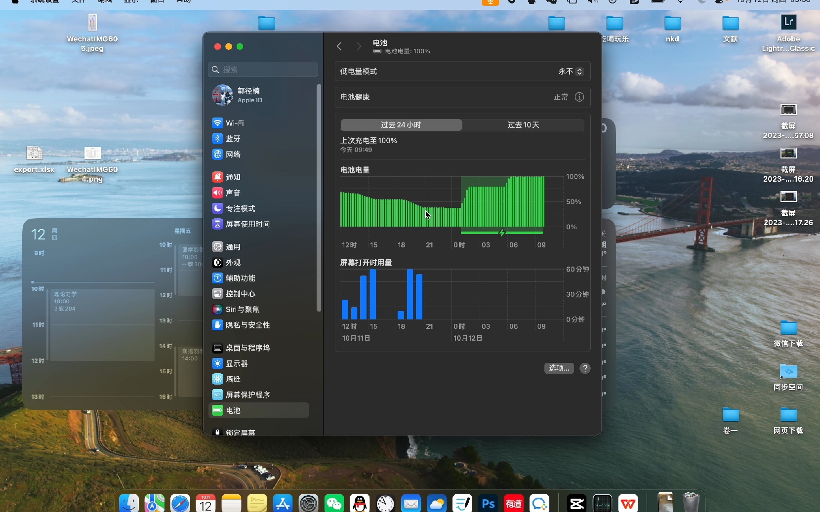Focus the 搜索 field in Settings
This screenshot has height=512, width=820.
pyautogui.click(x=263, y=70)
